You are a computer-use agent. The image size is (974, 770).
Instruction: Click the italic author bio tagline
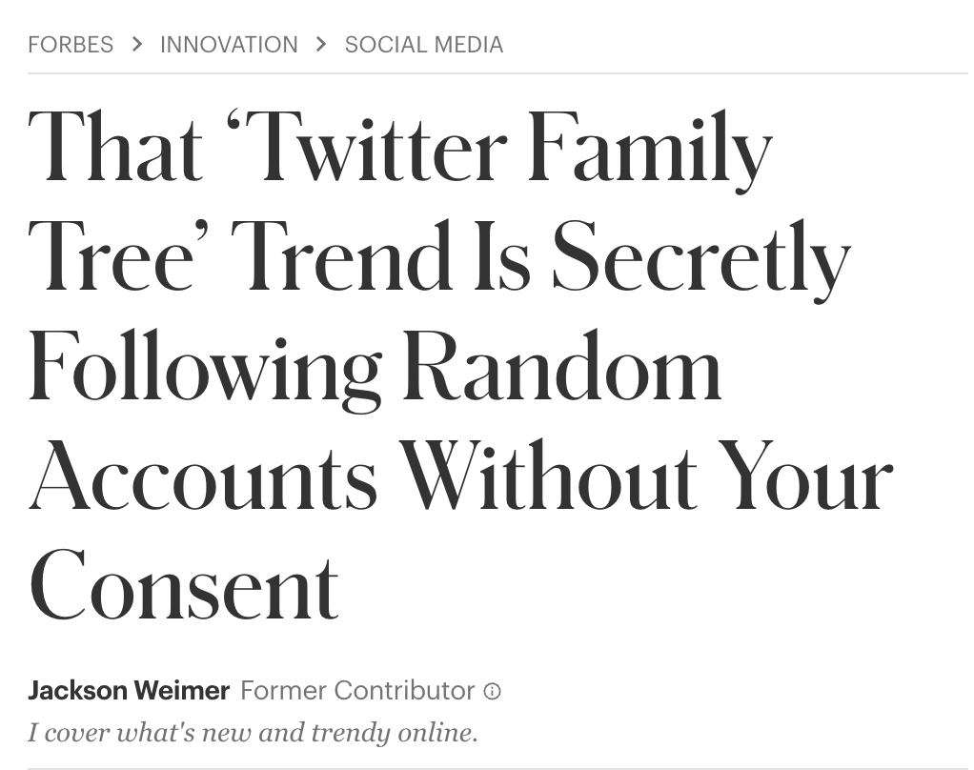(x=253, y=732)
